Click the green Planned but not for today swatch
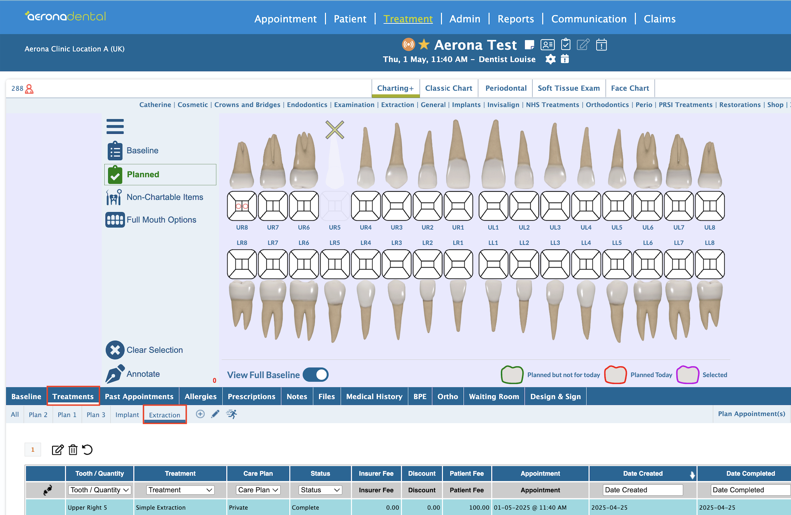Screen dimensions: 791x515 click(x=512, y=375)
